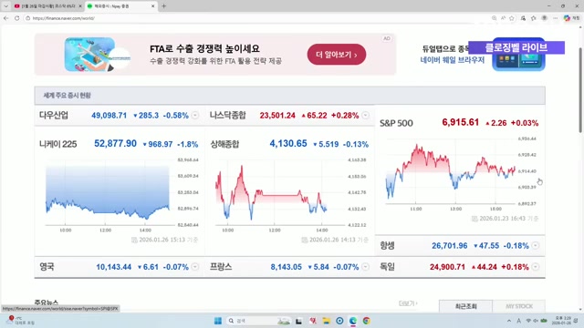Open the 독일 index link
The image size is (584, 328).
pos(387,267)
